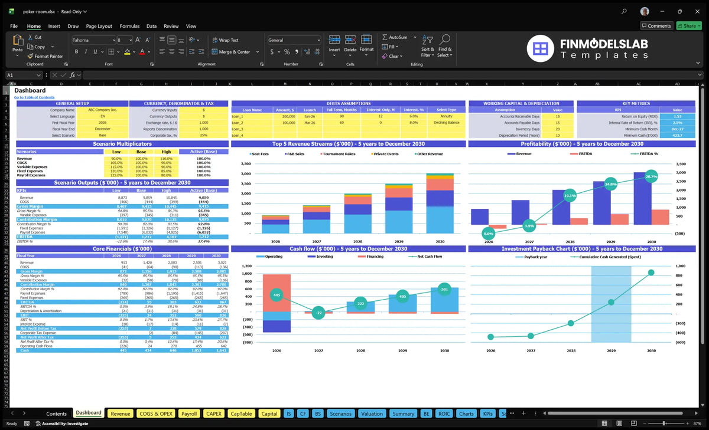Viewport: 709px width, 430px height.
Task: Enable Wrap Text
Action: 225,40
